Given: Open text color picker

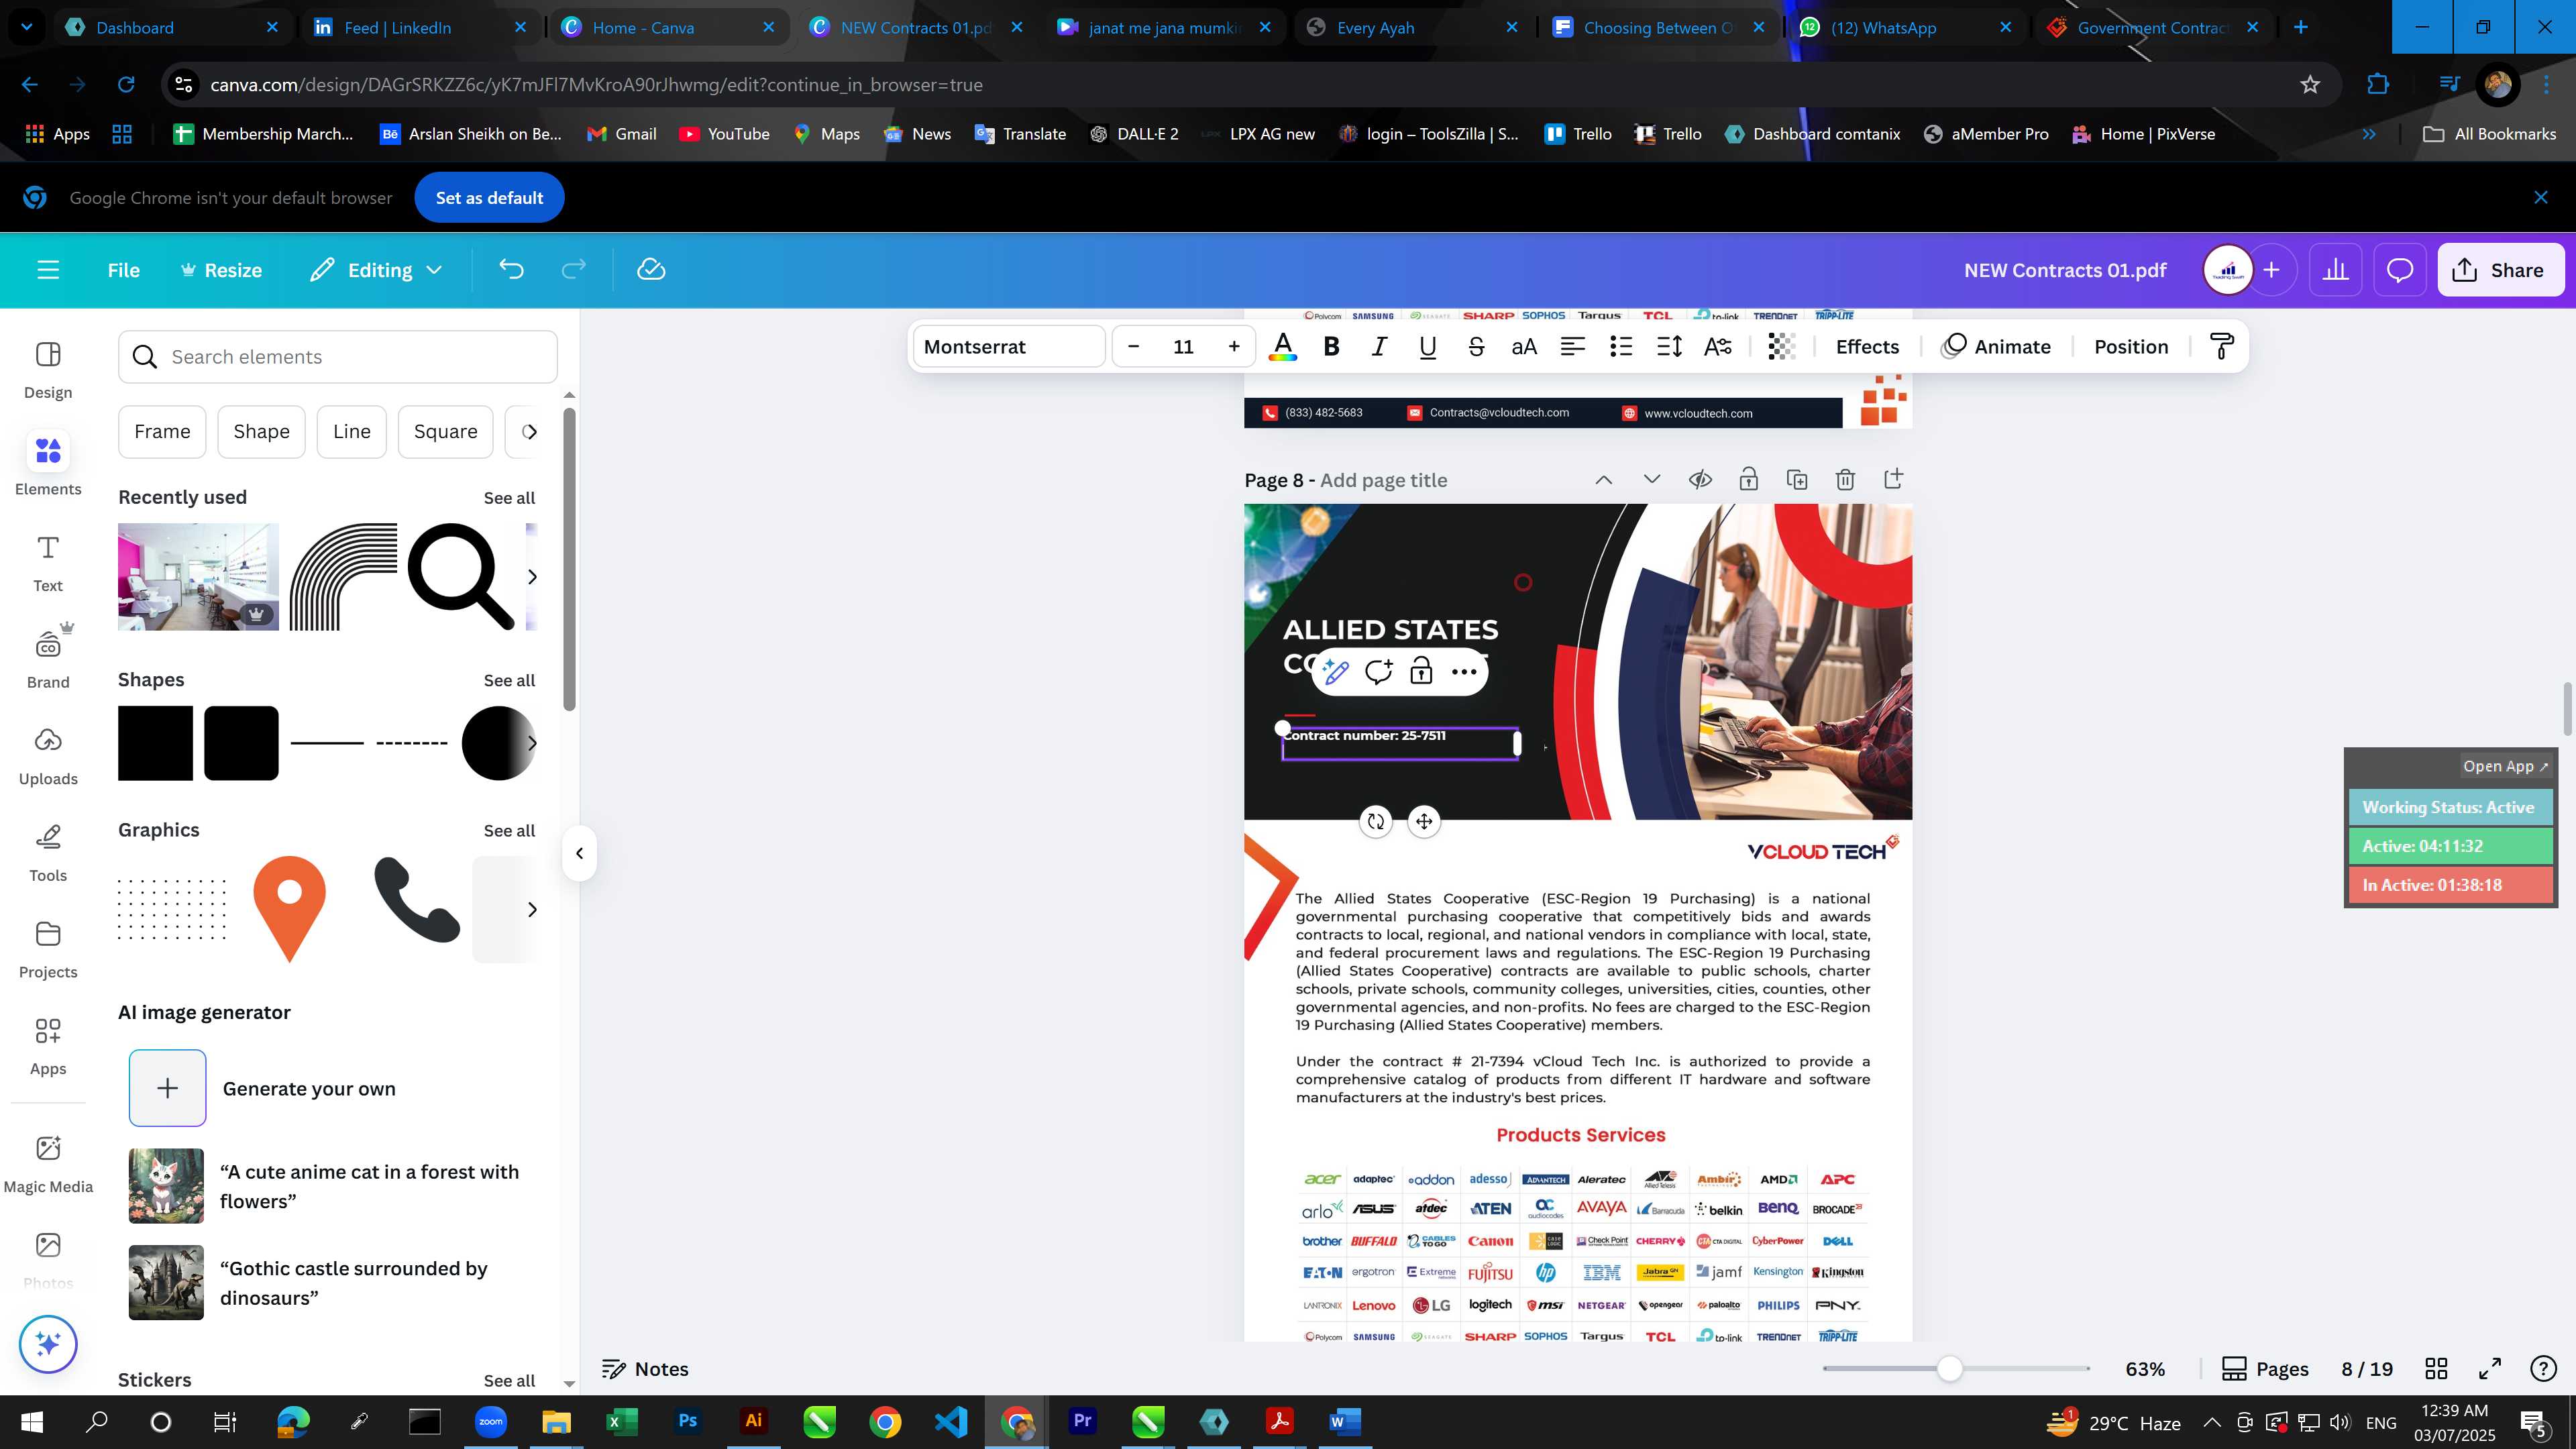Looking at the screenshot, I should coord(1283,347).
